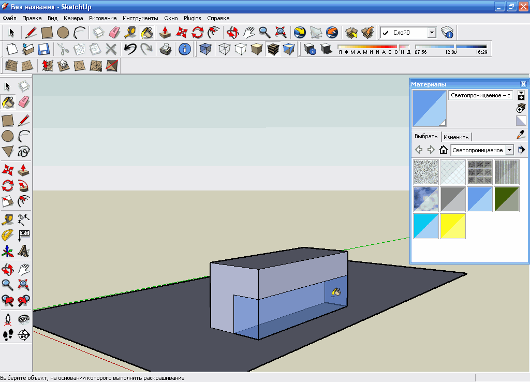Choose the cyan translucent material swatch
This screenshot has width=530, height=382.
click(x=426, y=226)
